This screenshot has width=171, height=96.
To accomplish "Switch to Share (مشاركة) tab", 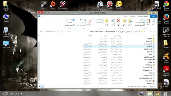I will pyautogui.click(x=133, y=16).
